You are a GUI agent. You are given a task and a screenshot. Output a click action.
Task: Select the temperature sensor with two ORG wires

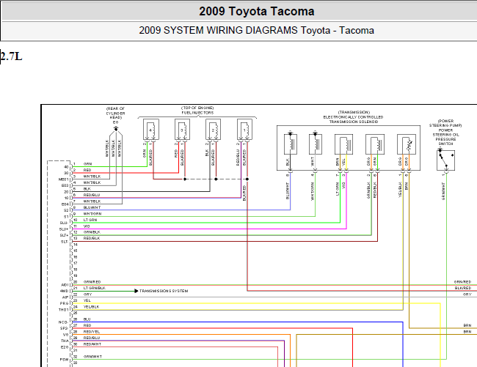pyautogui.click(x=407, y=144)
